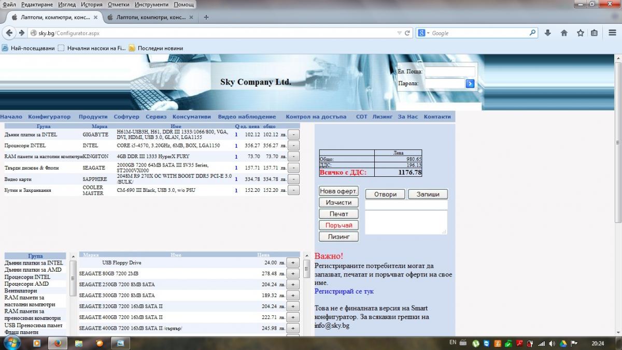Select Процесори AMD in the group list
Image resolution: width=622 pixels, height=350 pixels.
coord(27,284)
